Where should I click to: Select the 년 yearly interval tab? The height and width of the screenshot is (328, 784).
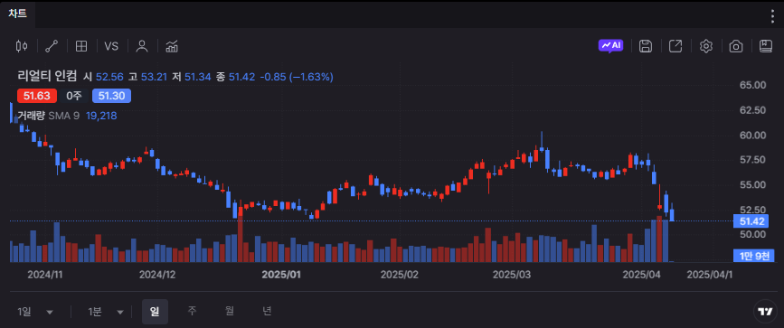click(x=268, y=312)
